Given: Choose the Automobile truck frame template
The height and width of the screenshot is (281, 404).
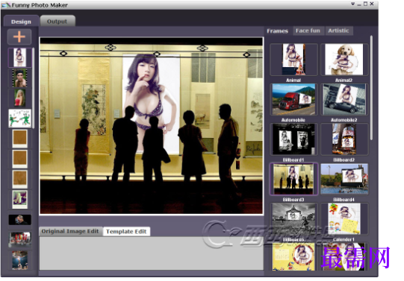Looking at the screenshot, I should [x=293, y=99].
